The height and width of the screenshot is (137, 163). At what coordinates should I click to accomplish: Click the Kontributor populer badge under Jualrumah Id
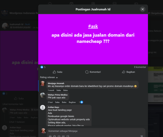(x=20, y=27)
